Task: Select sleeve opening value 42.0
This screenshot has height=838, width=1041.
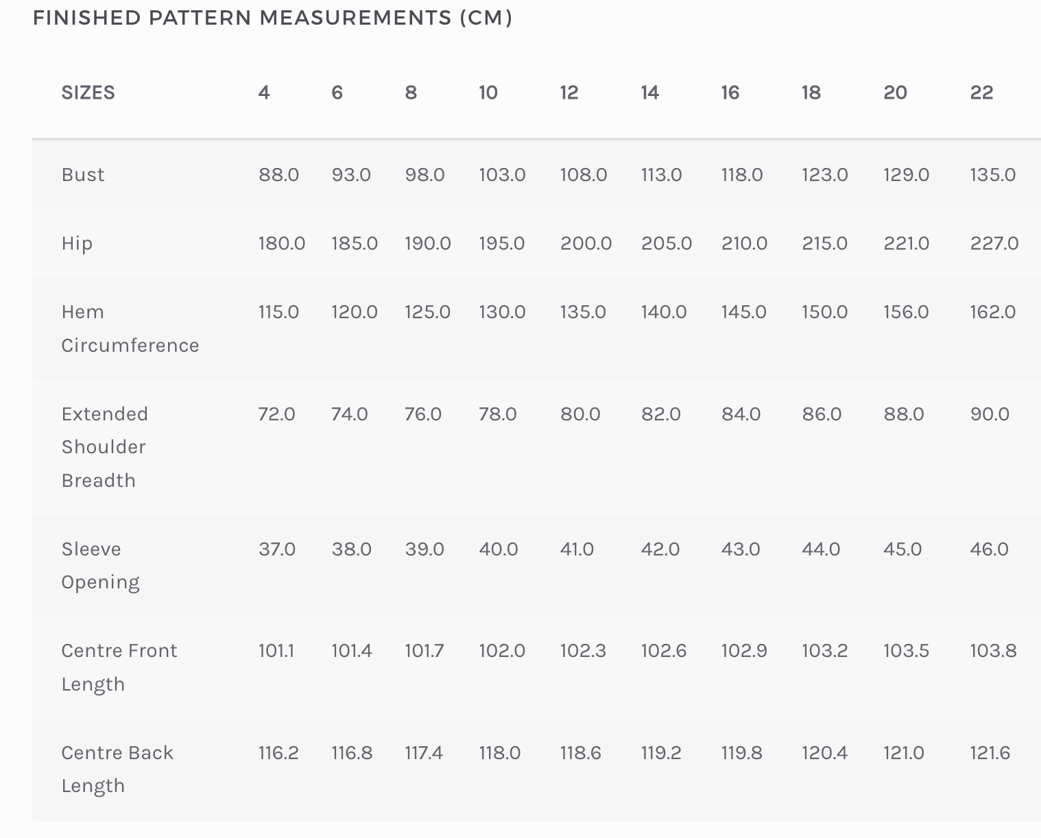Action: (x=660, y=549)
